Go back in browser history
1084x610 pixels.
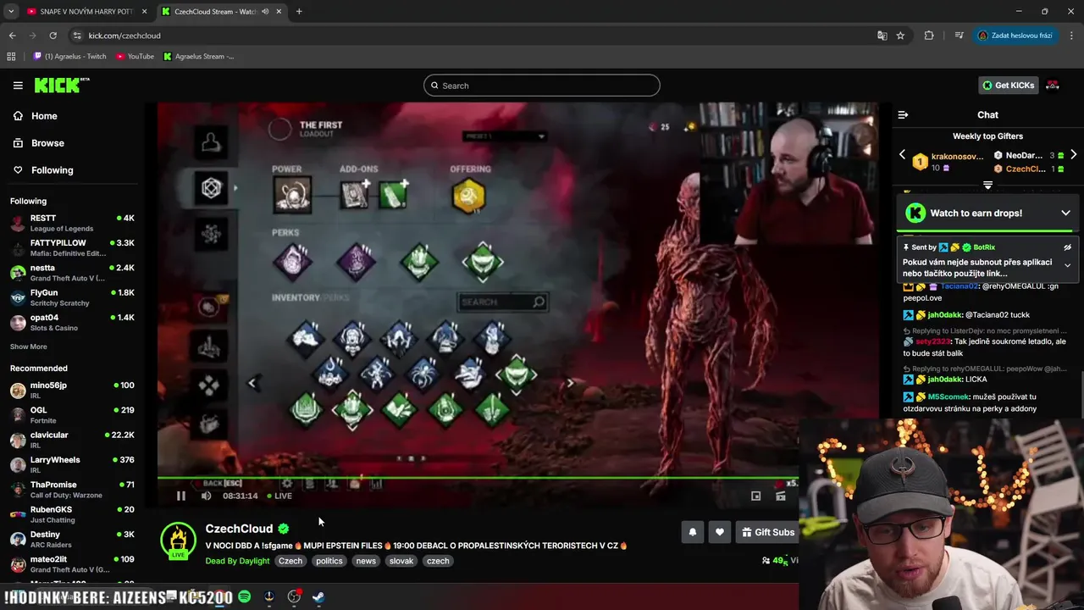[12, 36]
